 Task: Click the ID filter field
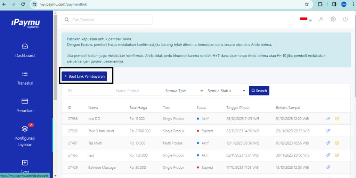pos(89,91)
